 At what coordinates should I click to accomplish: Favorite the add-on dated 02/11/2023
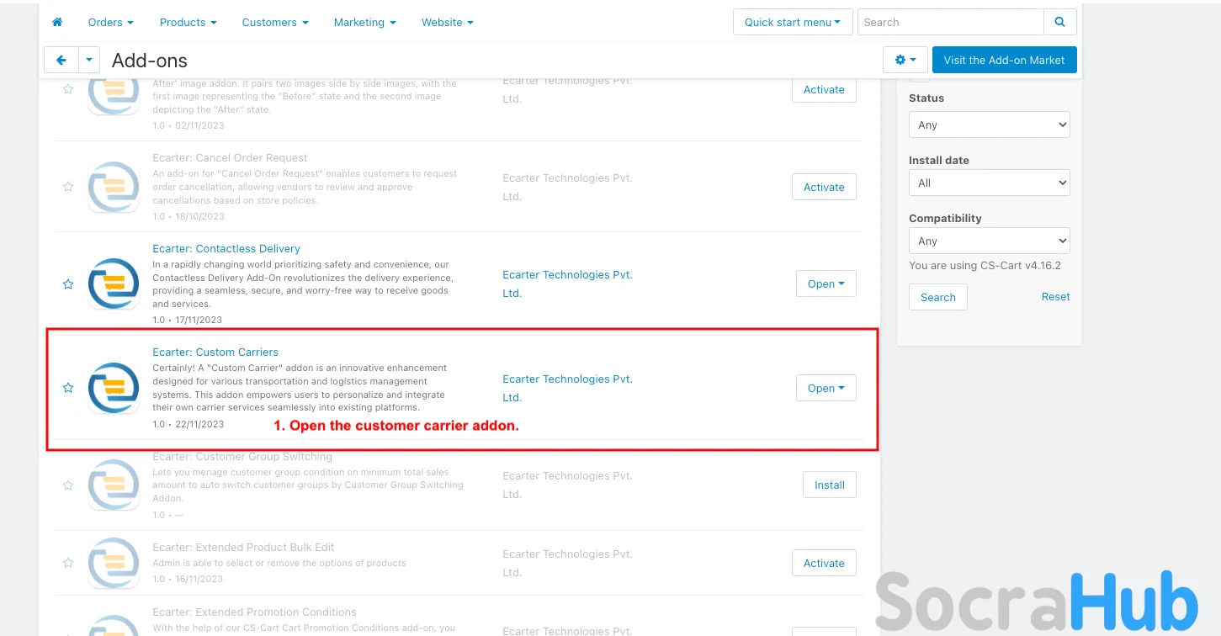68,89
